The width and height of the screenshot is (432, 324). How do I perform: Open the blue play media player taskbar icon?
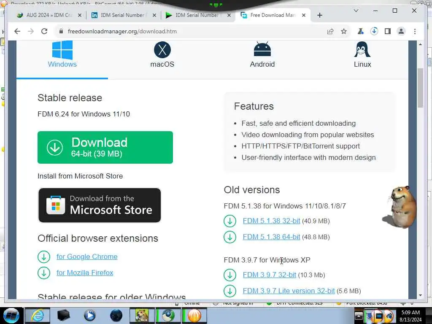pos(89,316)
